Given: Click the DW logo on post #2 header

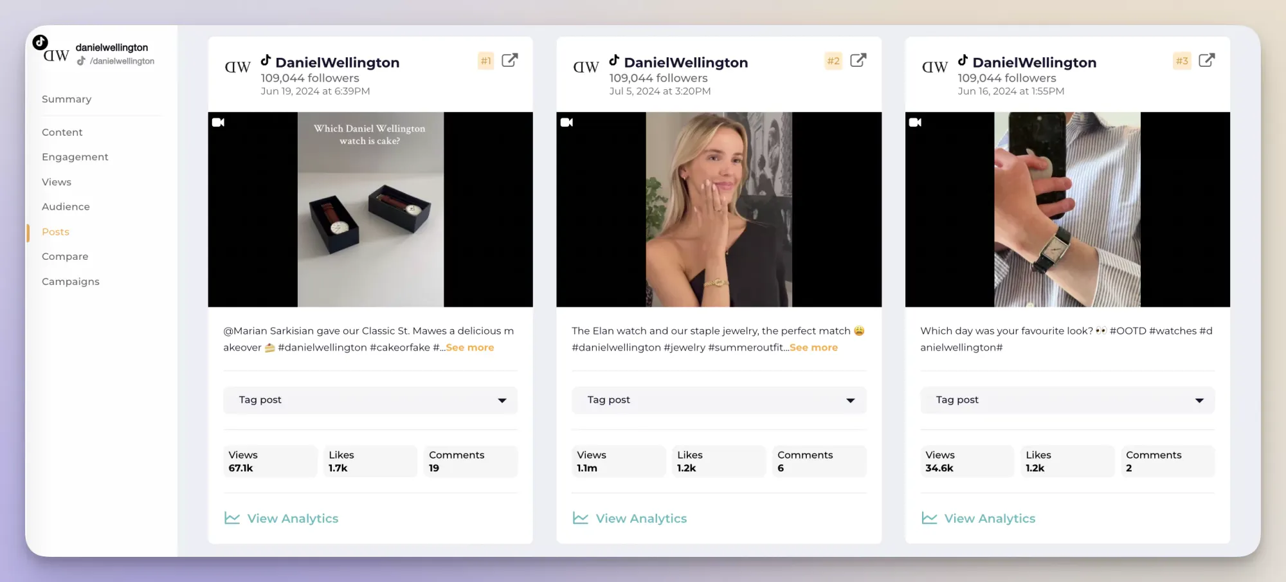Looking at the screenshot, I should pyautogui.click(x=586, y=67).
